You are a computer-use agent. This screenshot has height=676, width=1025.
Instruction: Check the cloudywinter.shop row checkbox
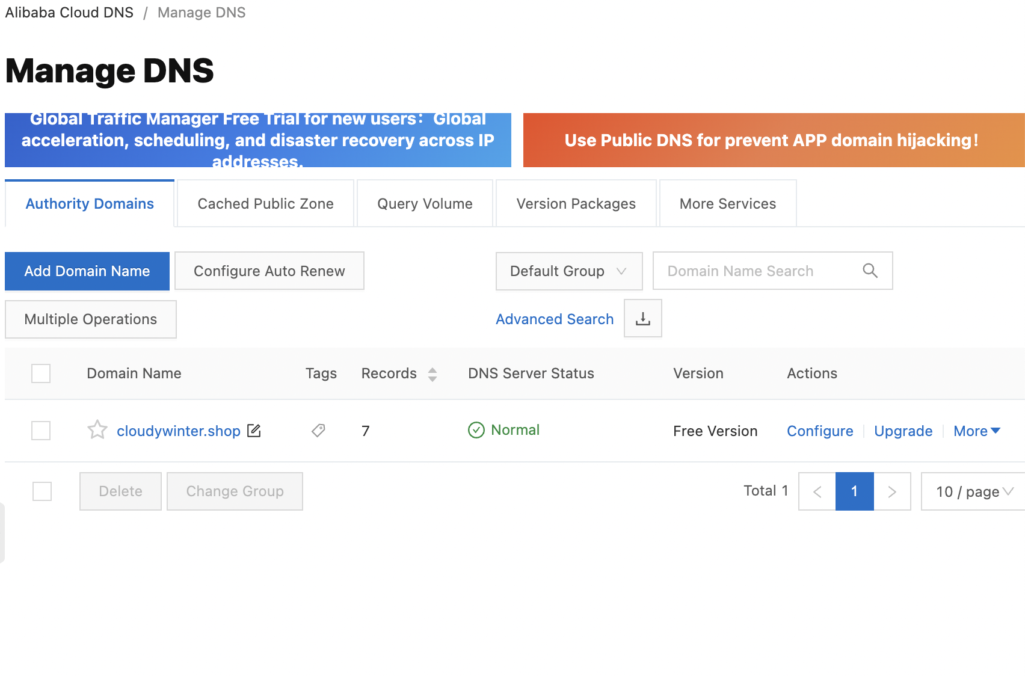click(41, 431)
